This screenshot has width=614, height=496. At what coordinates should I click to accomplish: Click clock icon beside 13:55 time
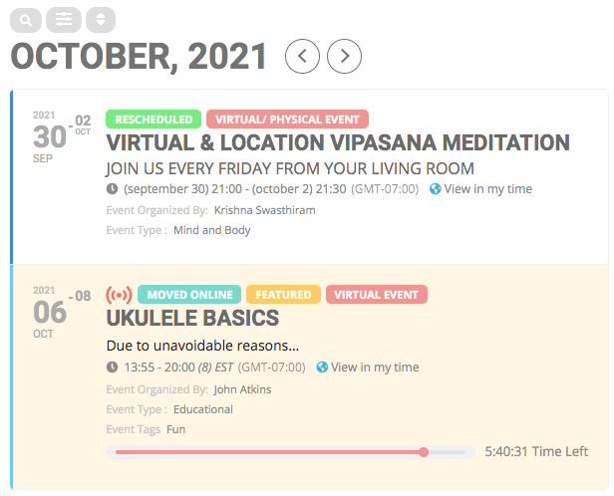click(x=112, y=368)
